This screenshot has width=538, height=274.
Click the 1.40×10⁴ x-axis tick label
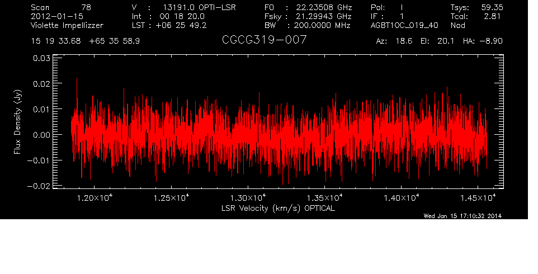[x=401, y=197]
